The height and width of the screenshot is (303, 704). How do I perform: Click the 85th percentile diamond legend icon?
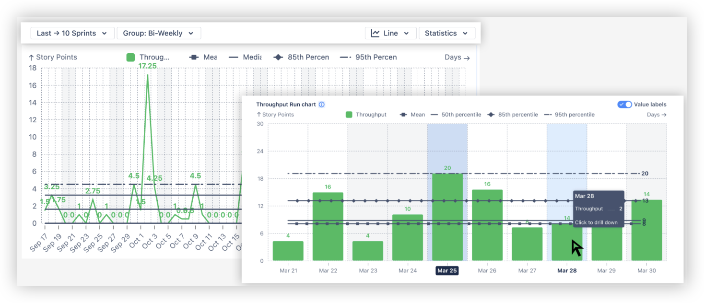click(492, 114)
